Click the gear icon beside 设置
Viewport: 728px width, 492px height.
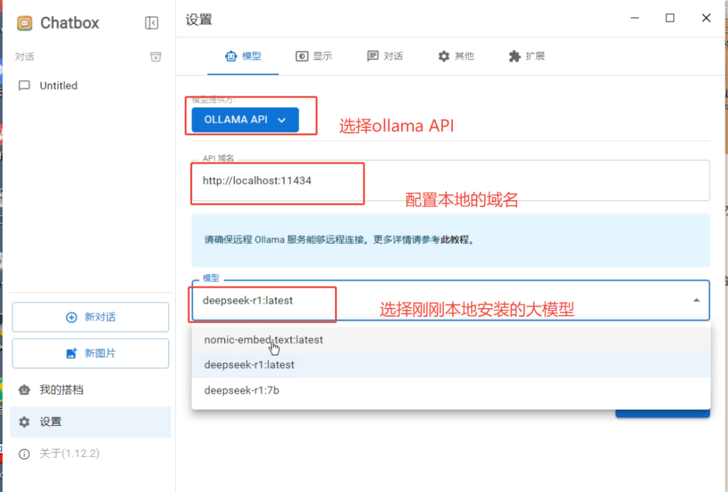(24, 422)
